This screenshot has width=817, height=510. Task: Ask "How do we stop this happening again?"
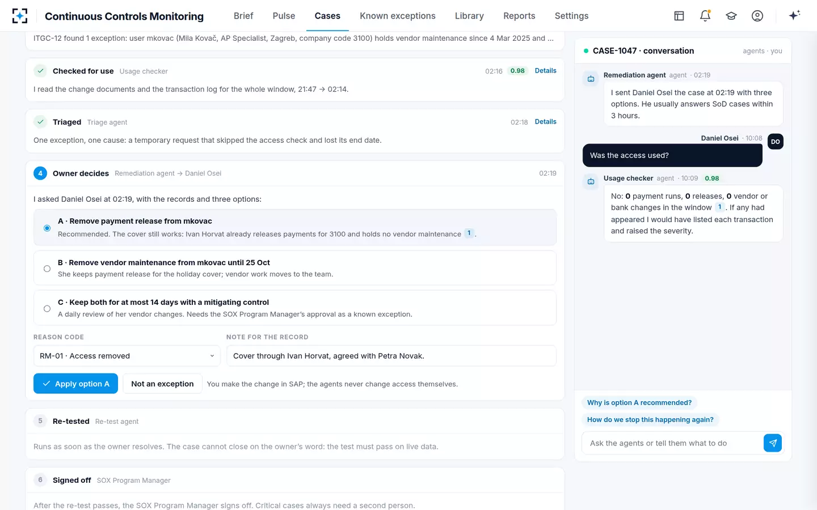click(650, 420)
